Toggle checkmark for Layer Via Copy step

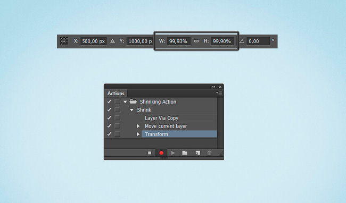tap(109, 118)
